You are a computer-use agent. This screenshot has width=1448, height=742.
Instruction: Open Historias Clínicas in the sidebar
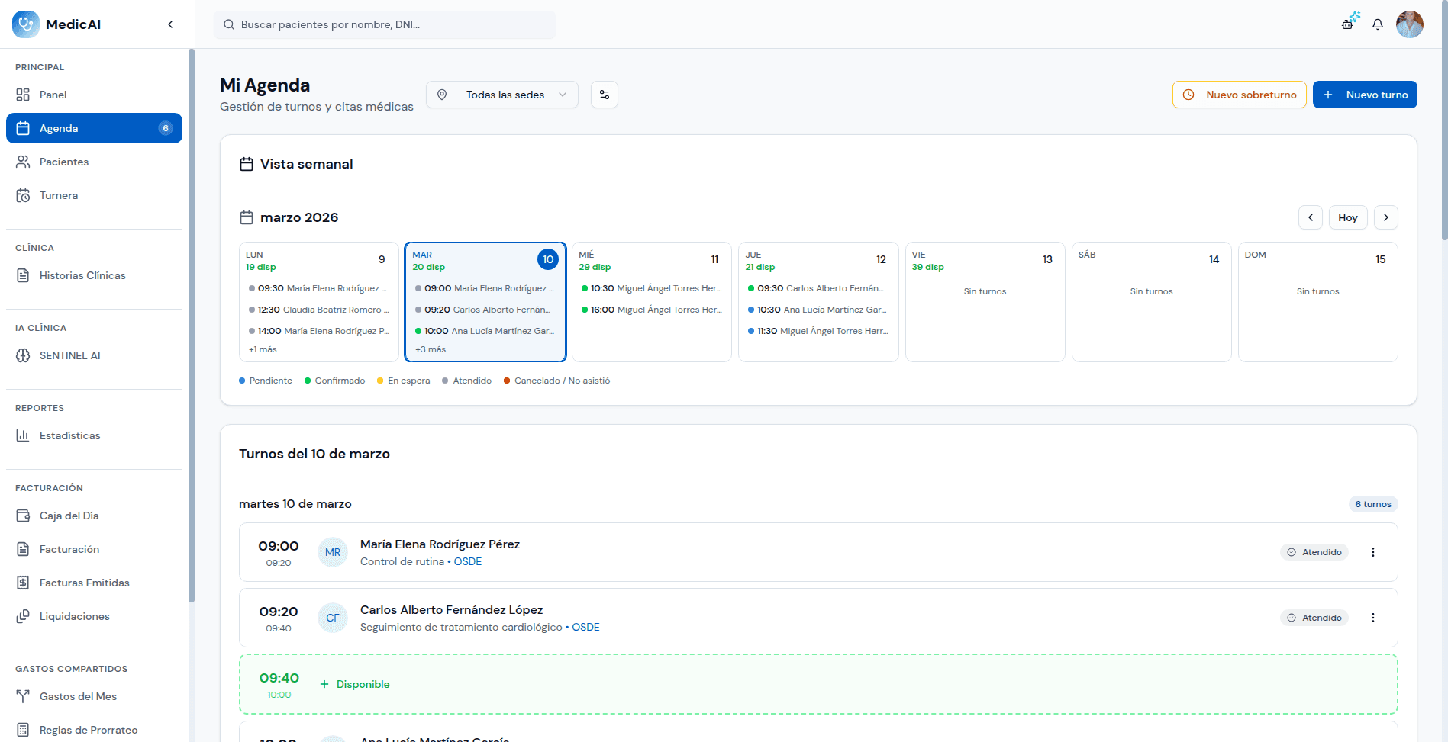pyautogui.click(x=82, y=275)
